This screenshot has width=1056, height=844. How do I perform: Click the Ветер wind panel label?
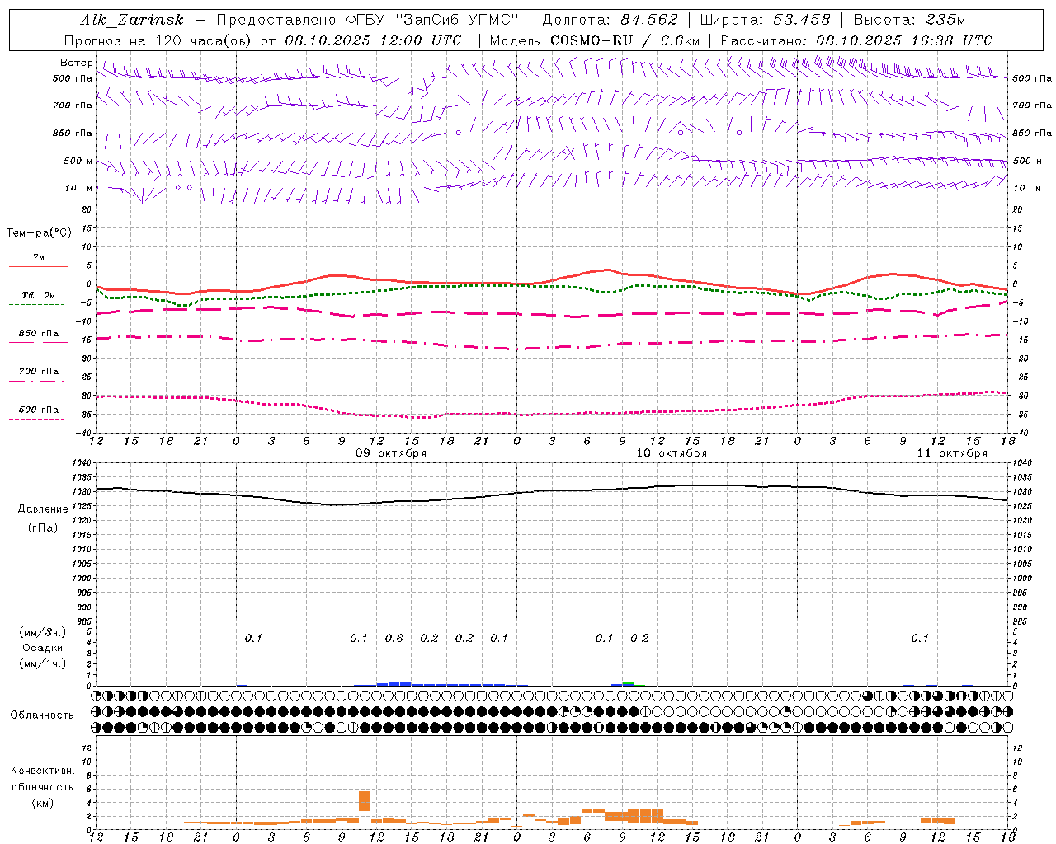[77, 63]
